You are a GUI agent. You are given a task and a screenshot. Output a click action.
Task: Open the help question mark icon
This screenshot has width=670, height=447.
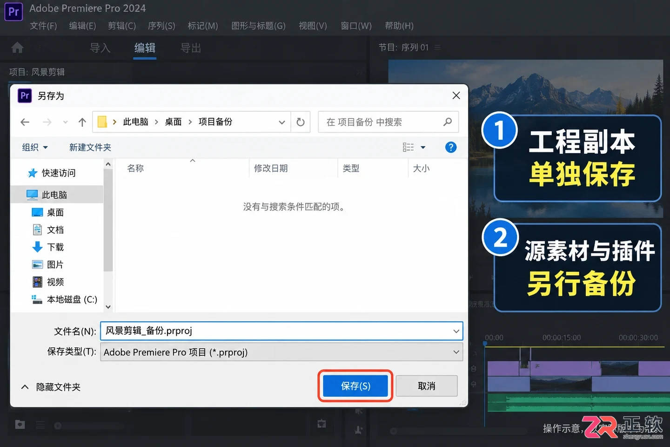click(x=451, y=147)
